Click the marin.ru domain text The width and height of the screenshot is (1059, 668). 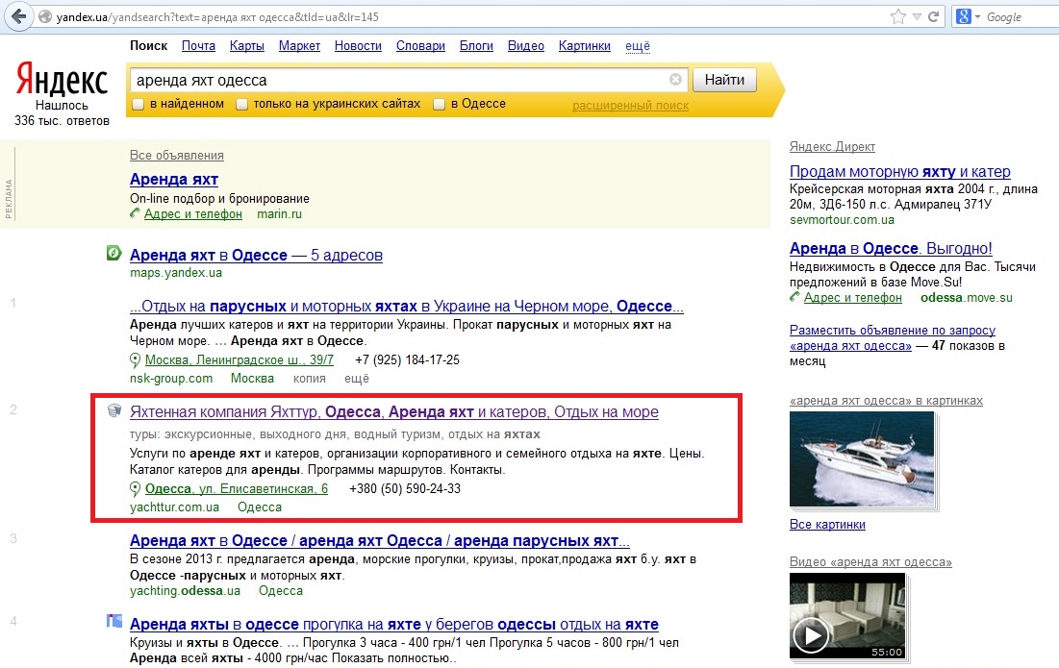(x=279, y=214)
